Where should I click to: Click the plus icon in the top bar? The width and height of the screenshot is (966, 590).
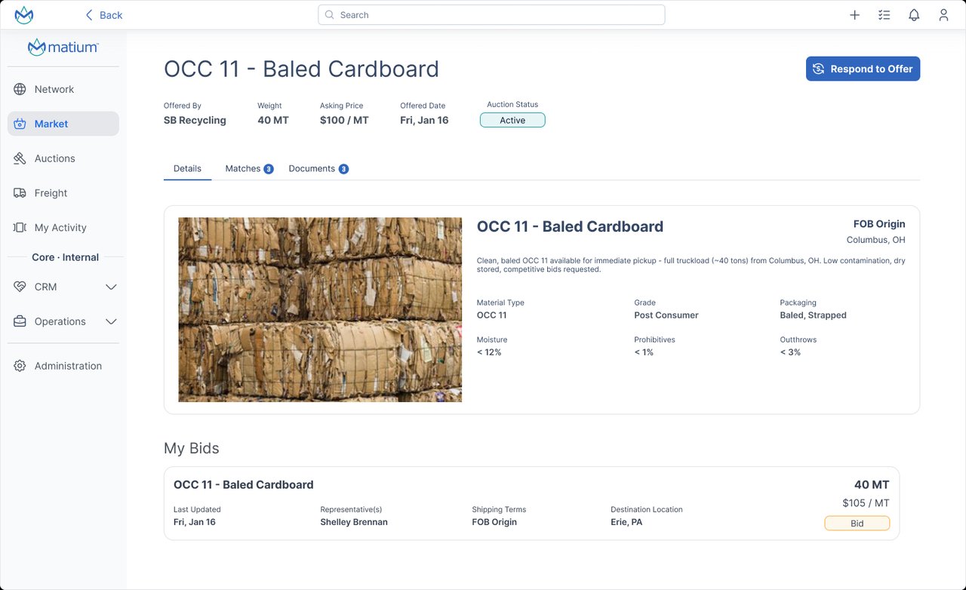pos(854,14)
